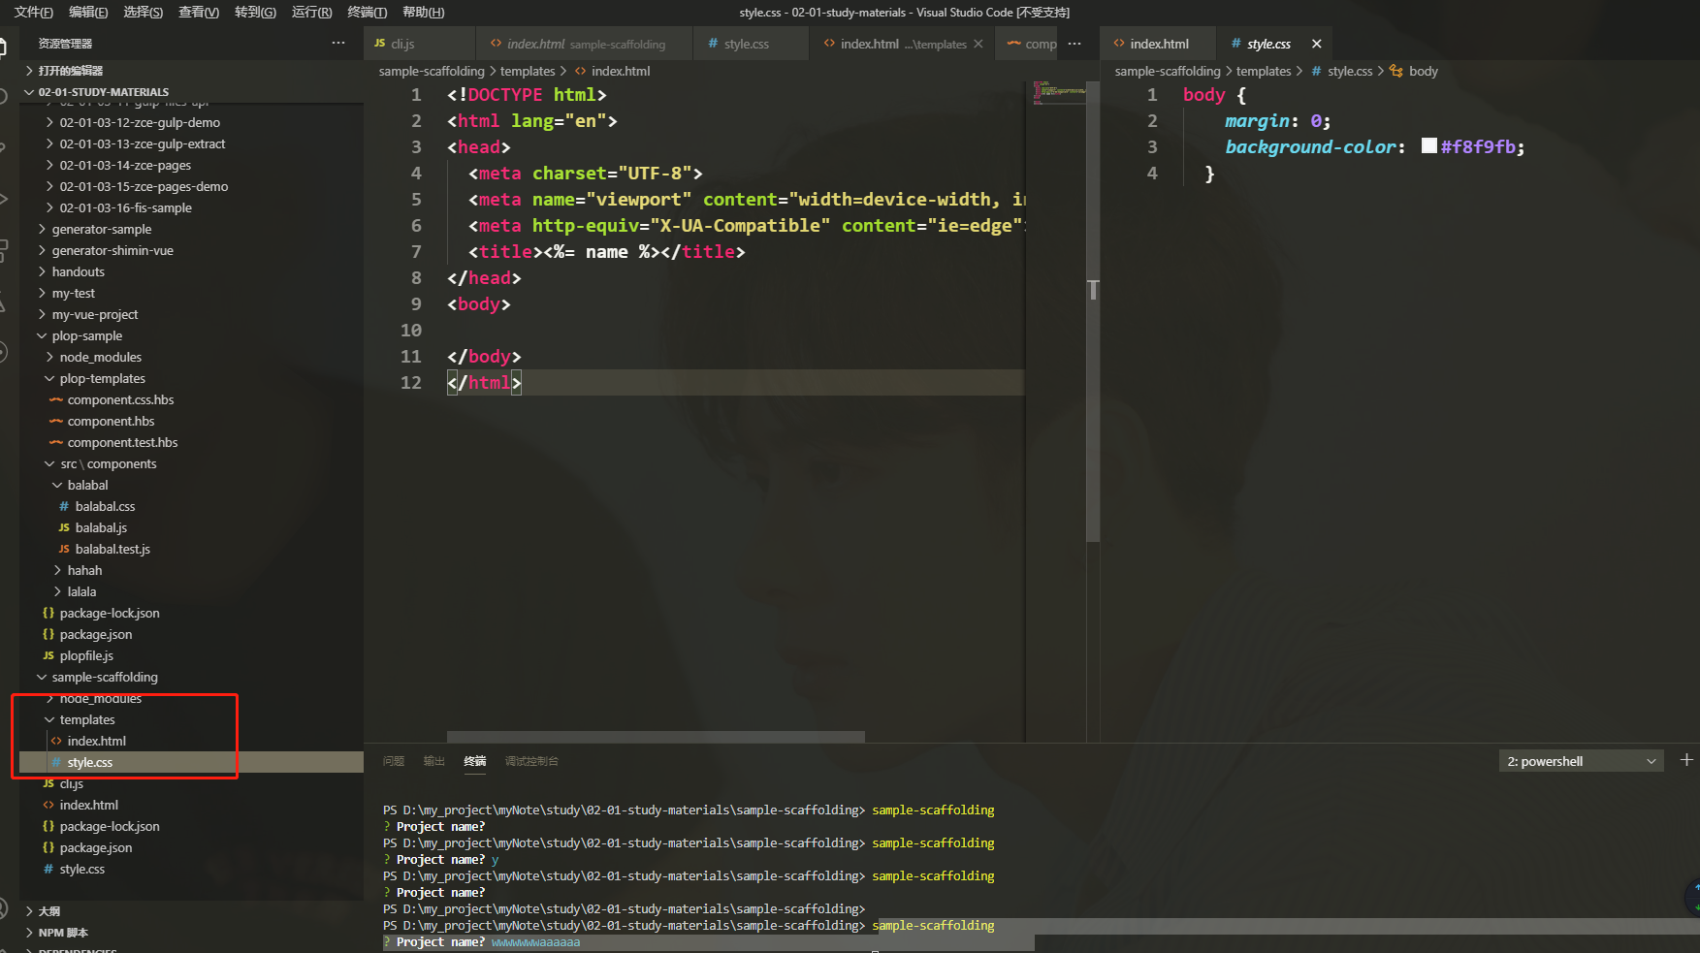Screen dimensions: 1700x953
Task: Click the component.test.hbs handlebars file icon
Action: (56, 442)
